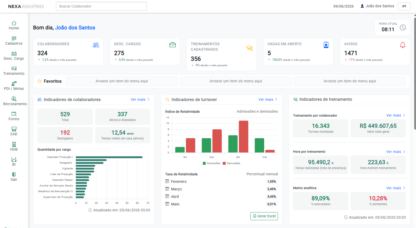Click the 12,54 anos Tempo médio card
Image resolution: width=416 pixels, height=228 pixels.
(122, 135)
